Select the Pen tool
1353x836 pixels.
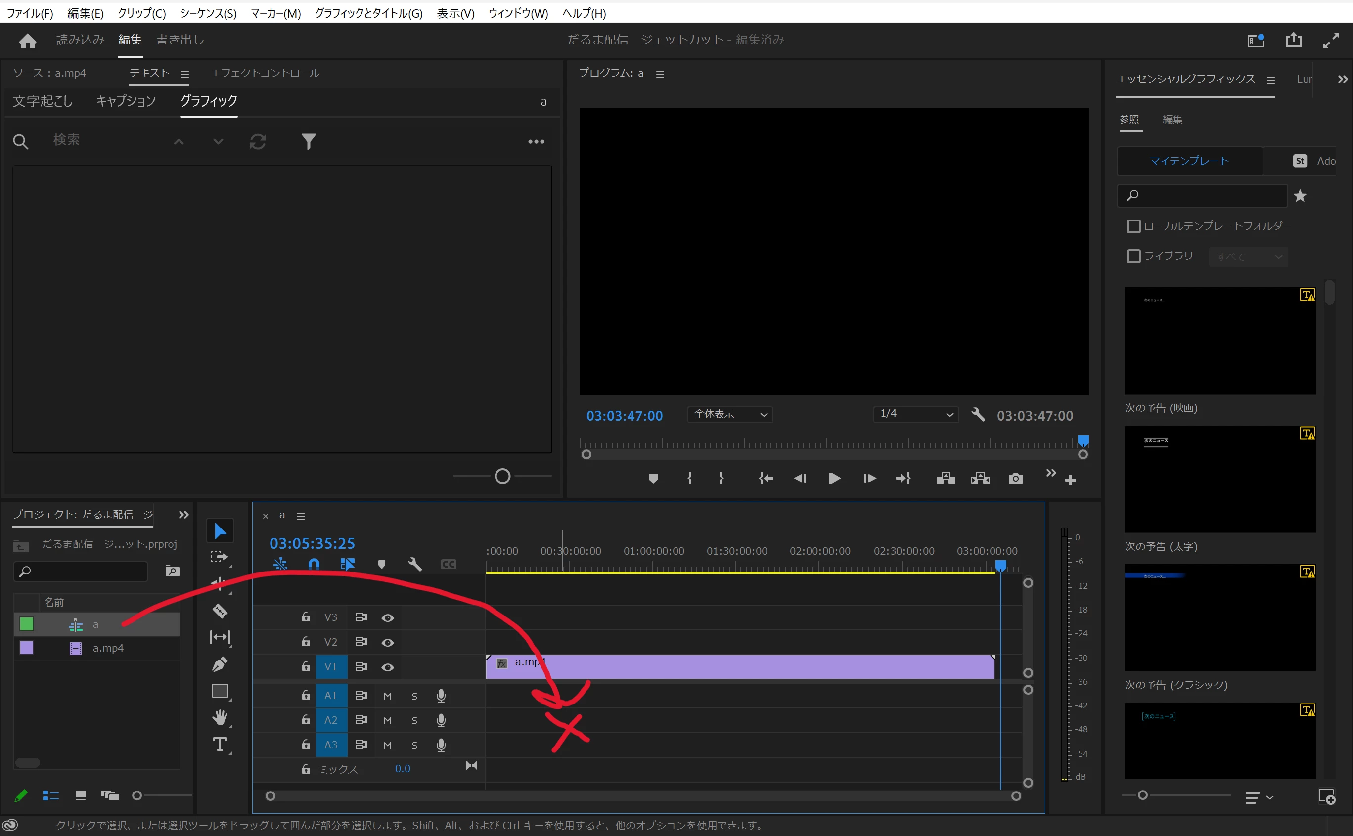(x=220, y=663)
